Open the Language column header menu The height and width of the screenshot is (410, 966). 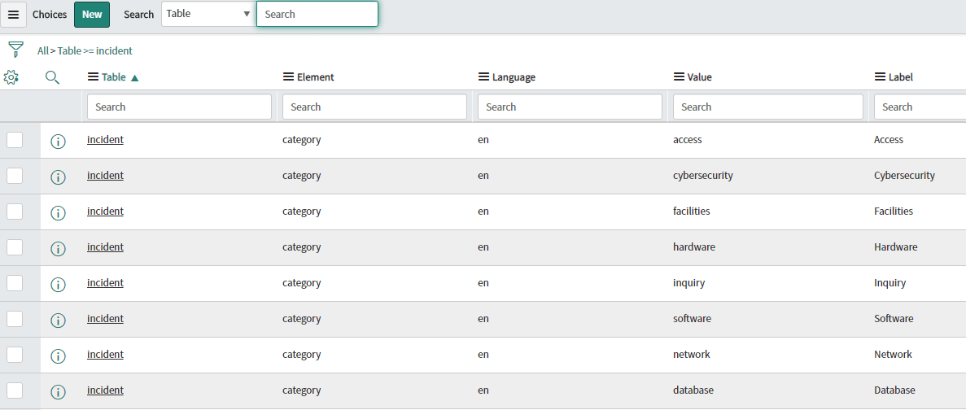click(483, 77)
